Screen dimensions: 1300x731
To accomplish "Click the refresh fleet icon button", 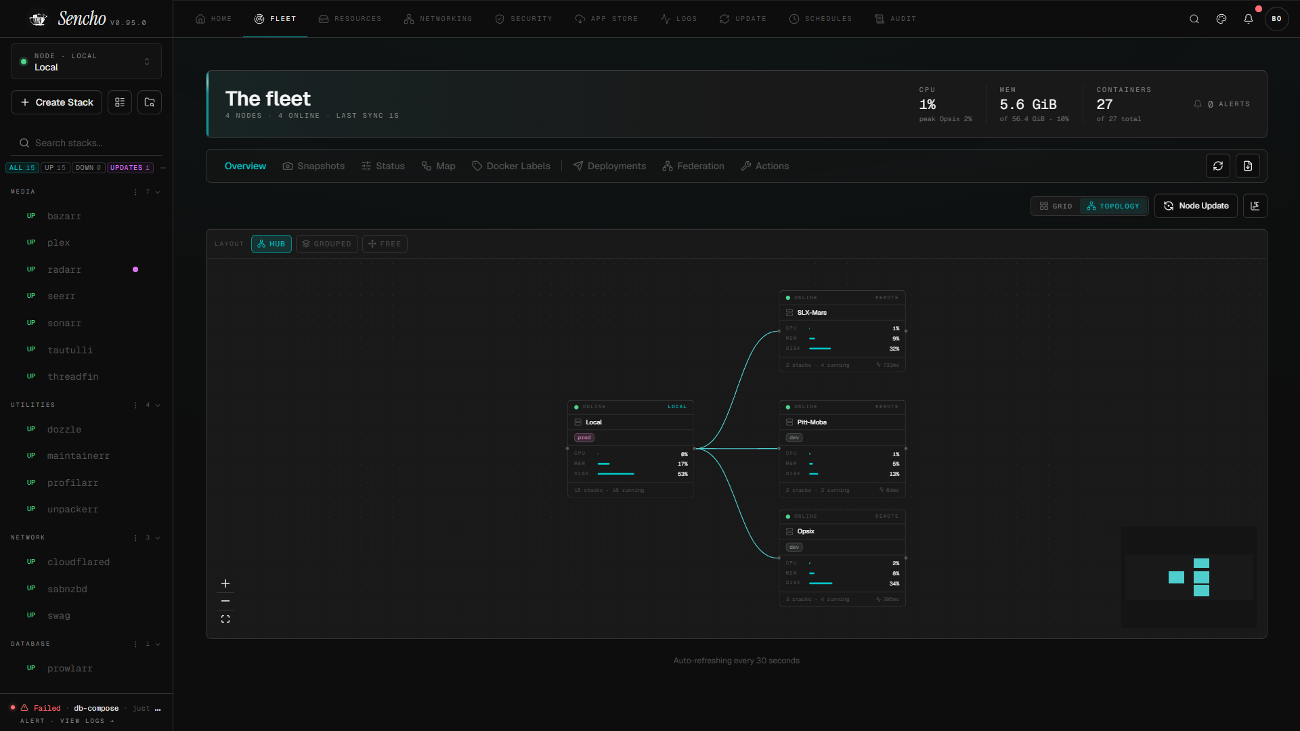I will pyautogui.click(x=1217, y=166).
